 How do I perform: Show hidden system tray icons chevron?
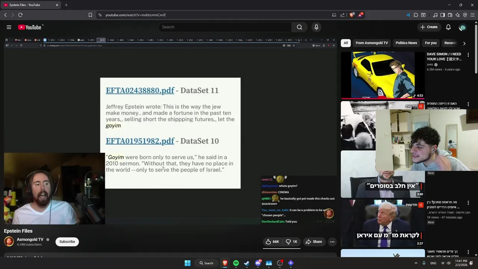416,263
